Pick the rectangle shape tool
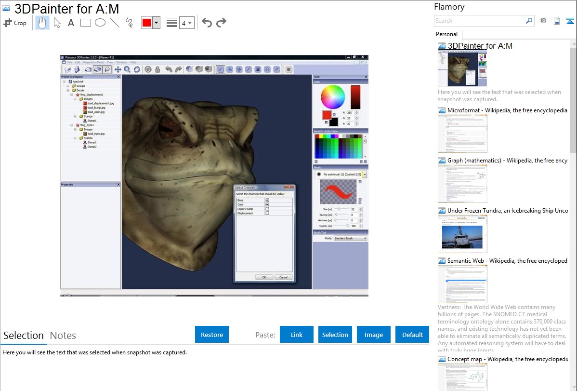Screen dimensions: 577x391 point(86,23)
